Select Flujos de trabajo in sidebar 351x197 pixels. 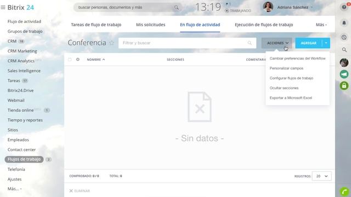click(x=24, y=159)
